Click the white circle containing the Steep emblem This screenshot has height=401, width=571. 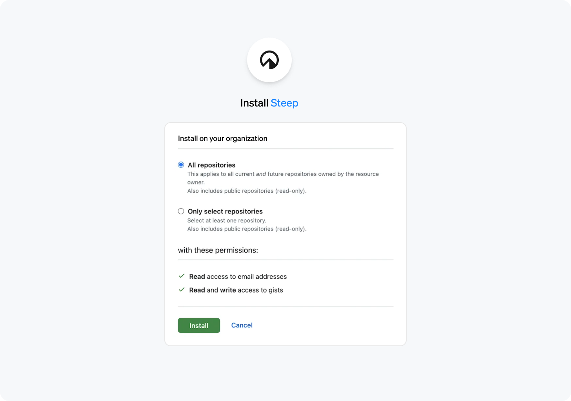point(269,60)
